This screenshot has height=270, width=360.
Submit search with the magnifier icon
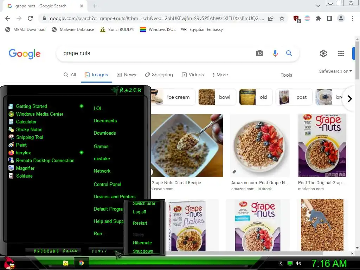click(x=289, y=53)
